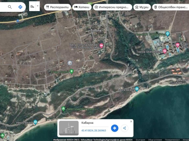
Task: Open the Каварна place thumbnail
Action: pyautogui.click(x=69, y=128)
